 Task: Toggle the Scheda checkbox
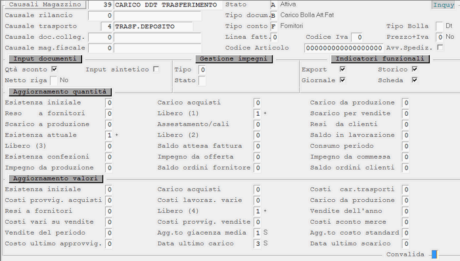click(x=415, y=80)
